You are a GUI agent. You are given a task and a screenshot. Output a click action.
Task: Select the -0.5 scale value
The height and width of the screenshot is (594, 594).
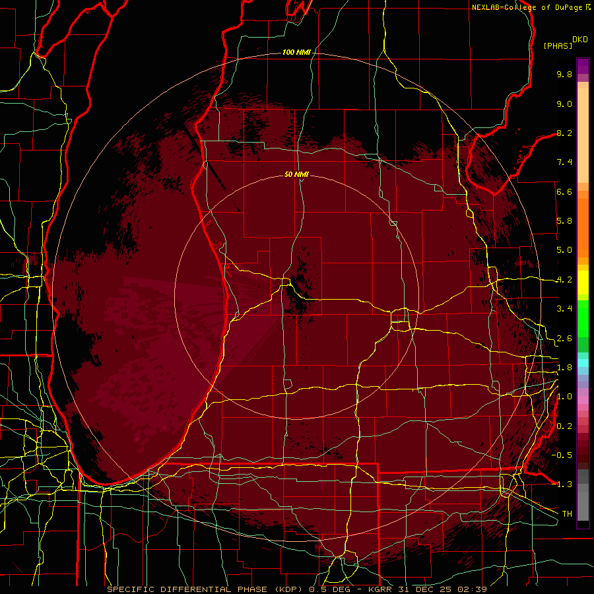(x=562, y=455)
